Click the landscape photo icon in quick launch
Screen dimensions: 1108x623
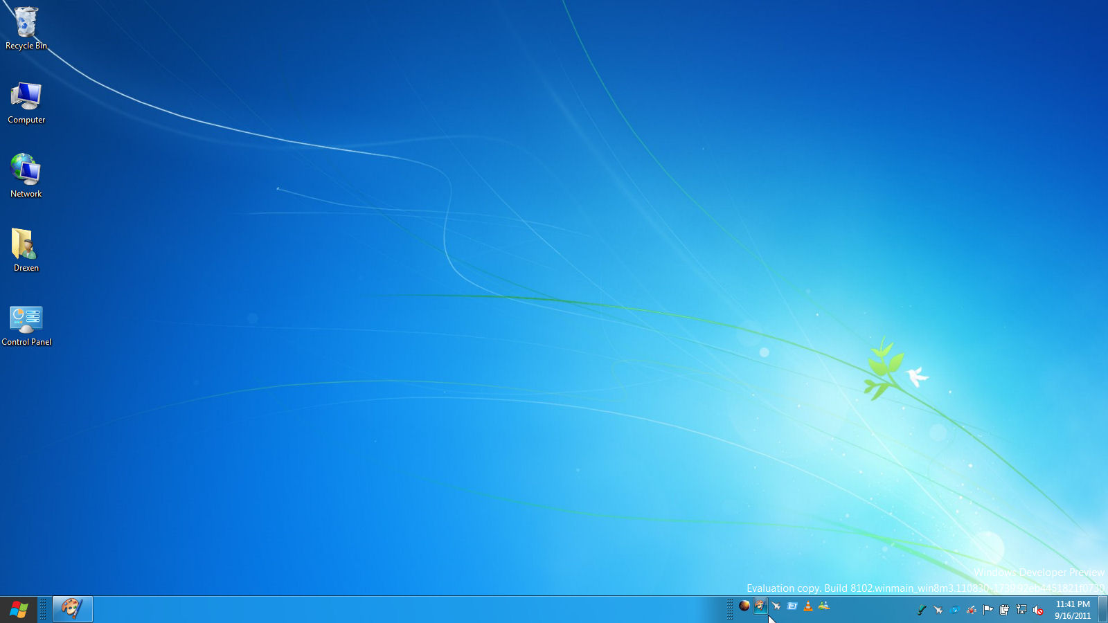[x=824, y=606]
